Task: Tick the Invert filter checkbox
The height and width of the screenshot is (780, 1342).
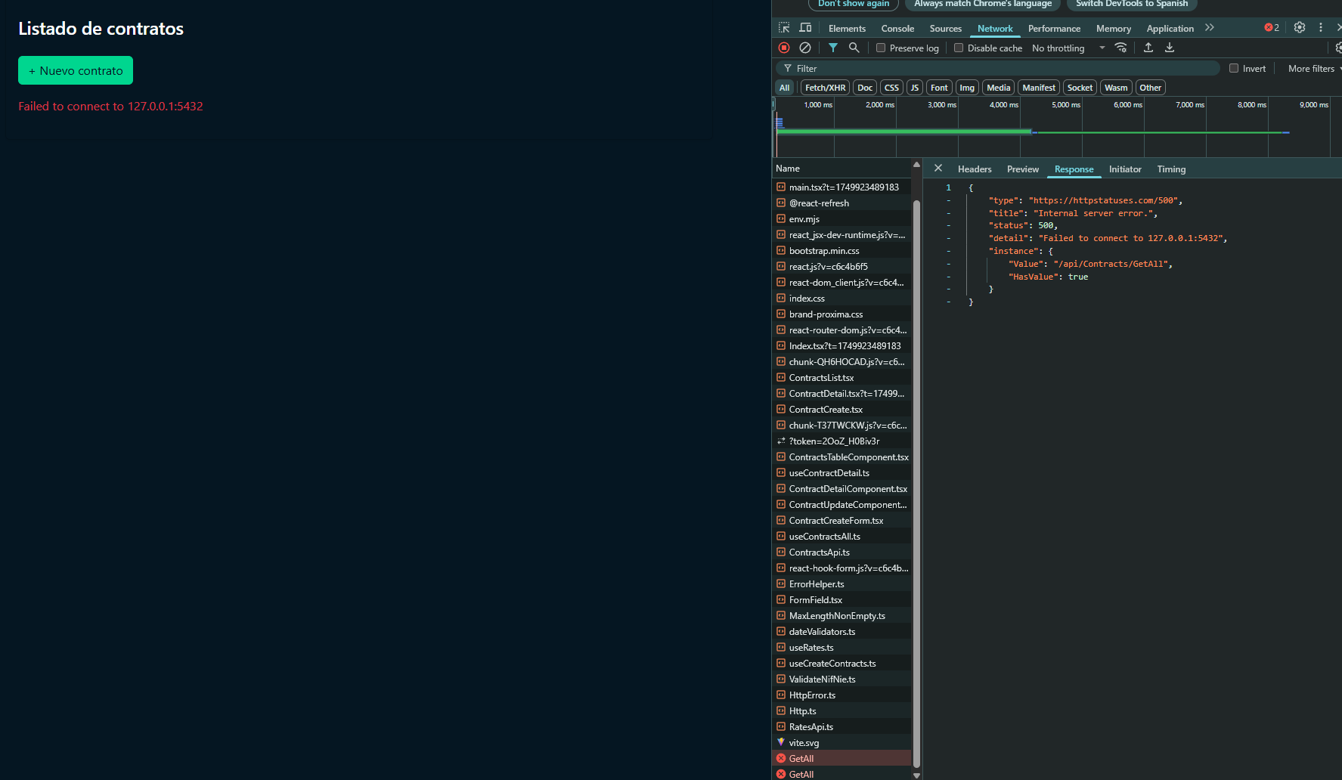Action: pyautogui.click(x=1234, y=68)
